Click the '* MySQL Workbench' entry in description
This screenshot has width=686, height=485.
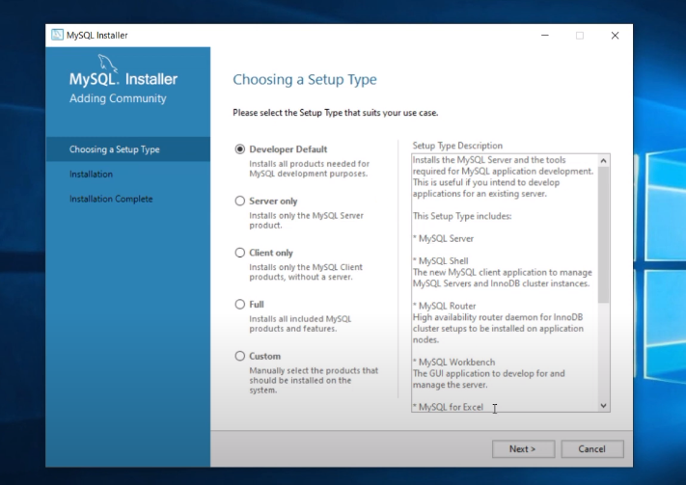[454, 363]
